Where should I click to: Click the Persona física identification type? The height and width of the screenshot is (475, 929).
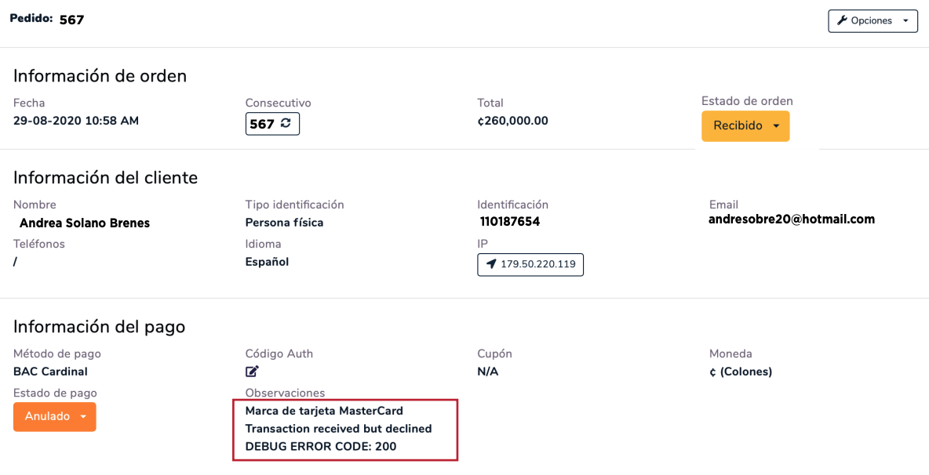click(x=284, y=223)
